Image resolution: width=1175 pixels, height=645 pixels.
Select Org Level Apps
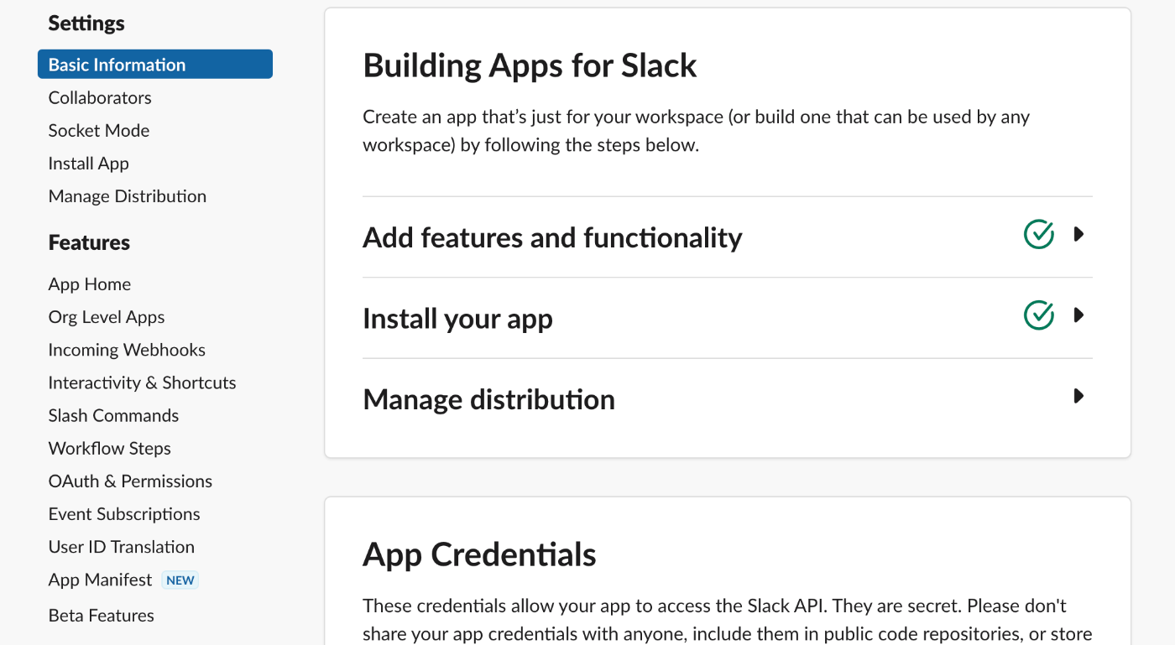tap(107, 317)
